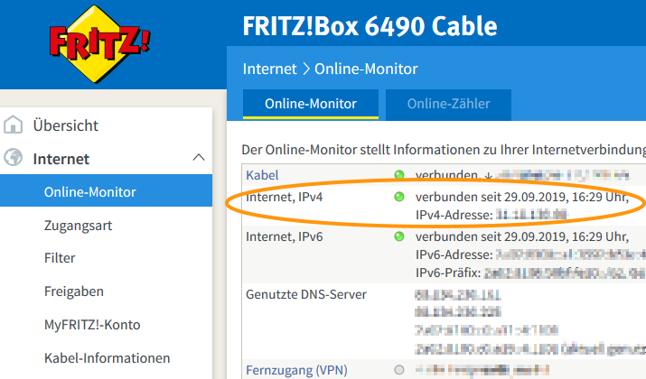Click the Internet breadcrumb link
Viewport: 646px width, 379px height.
(268, 69)
